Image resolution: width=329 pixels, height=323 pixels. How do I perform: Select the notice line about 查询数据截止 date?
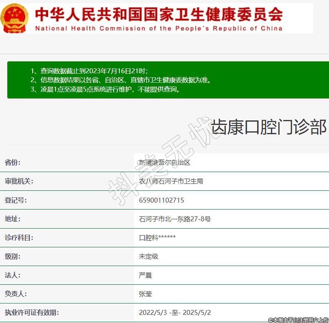click(89, 71)
